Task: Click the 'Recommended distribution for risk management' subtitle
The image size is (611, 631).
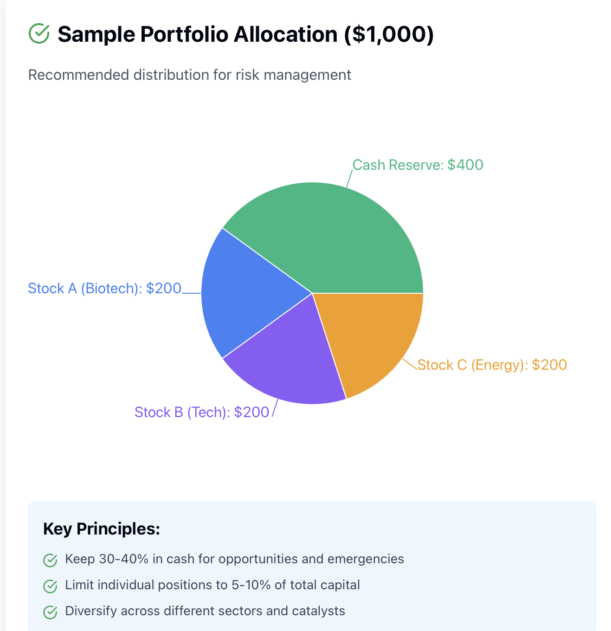Action: (190, 75)
